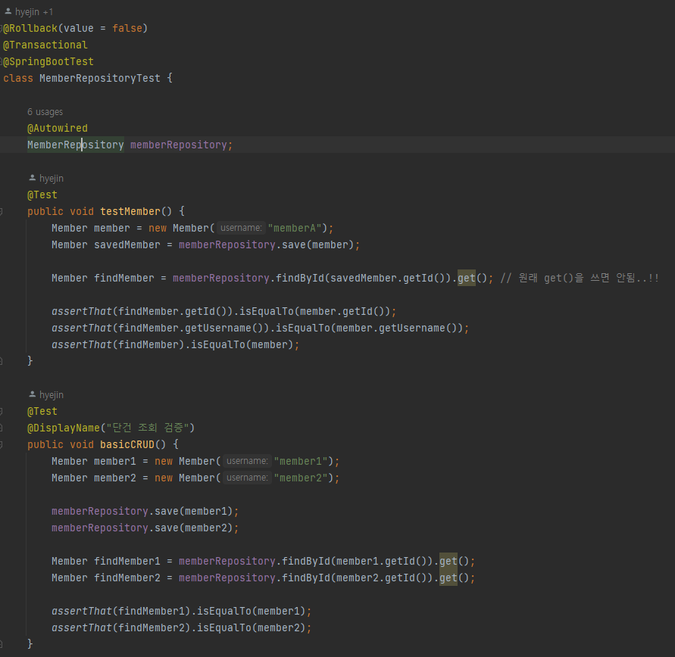Screen dimensions: 675x657
Task: Select the "false" value in the Rollback annotation
Action: tap(127, 28)
